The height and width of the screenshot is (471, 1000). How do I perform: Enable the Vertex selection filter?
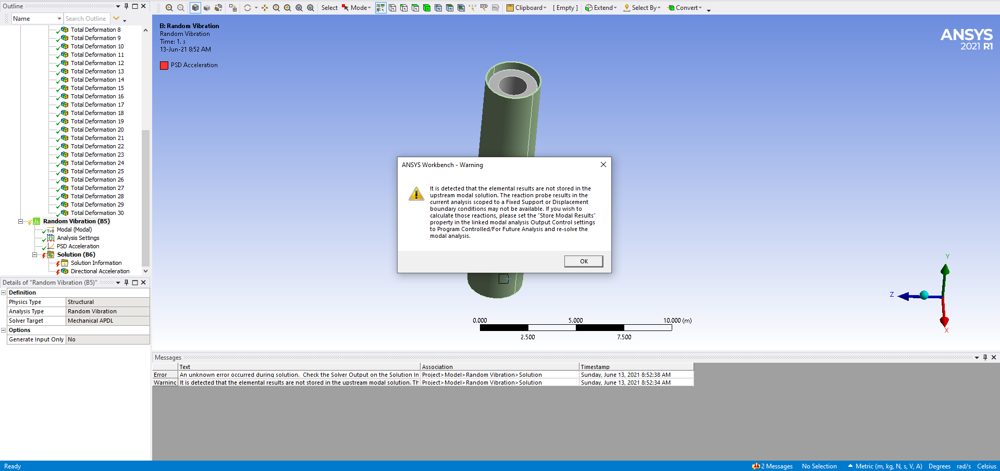coord(392,8)
